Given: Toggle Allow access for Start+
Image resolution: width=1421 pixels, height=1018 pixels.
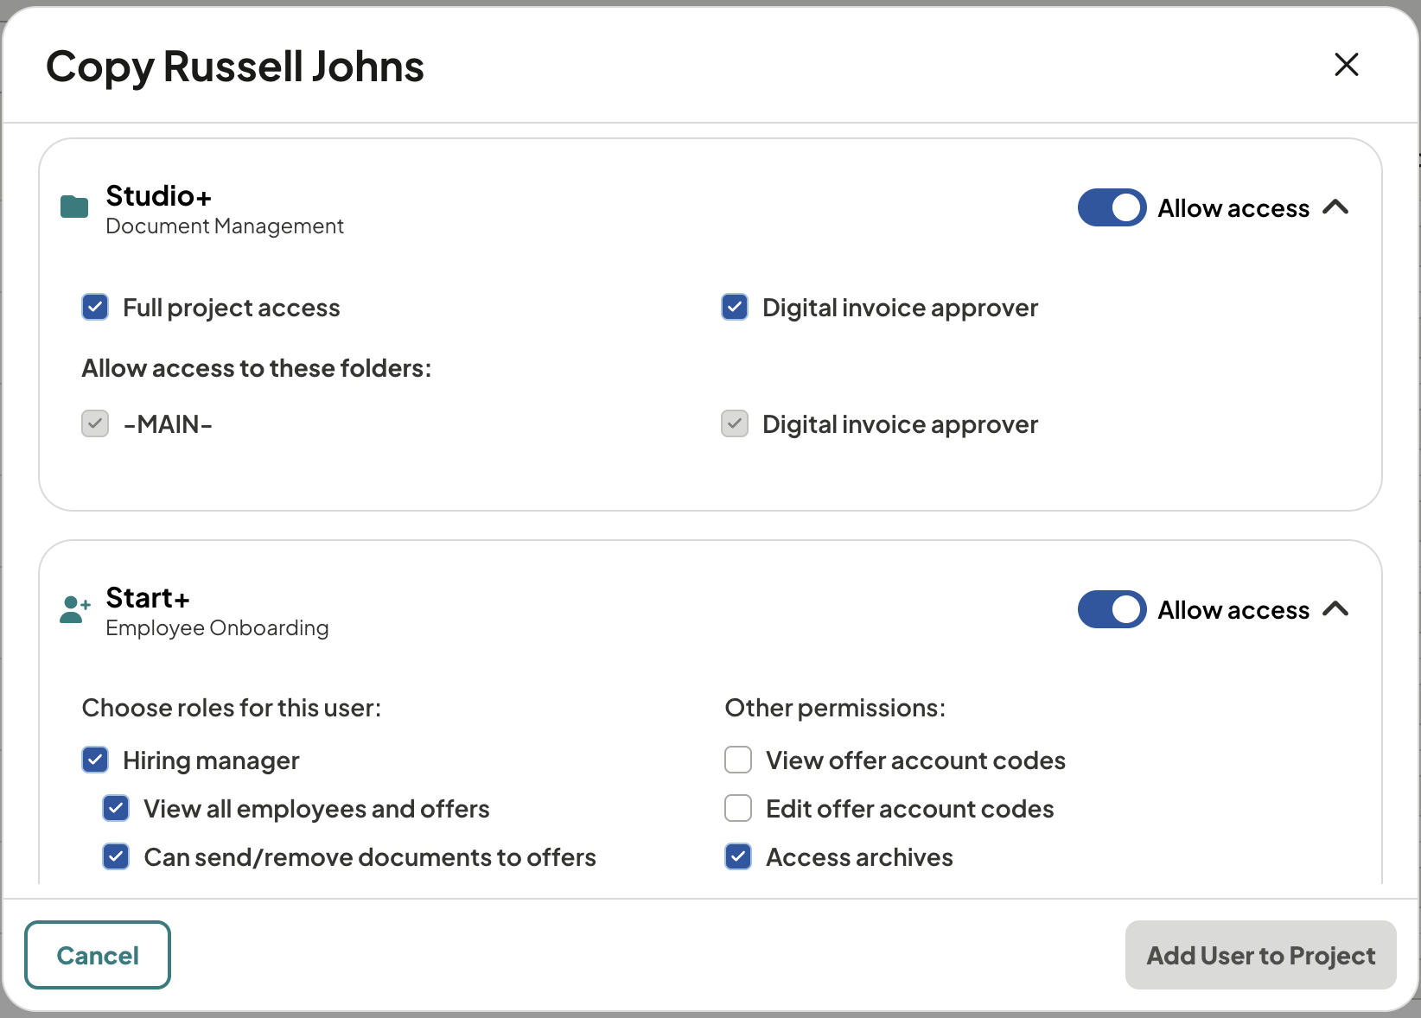Looking at the screenshot, I should pos(1112,609).
